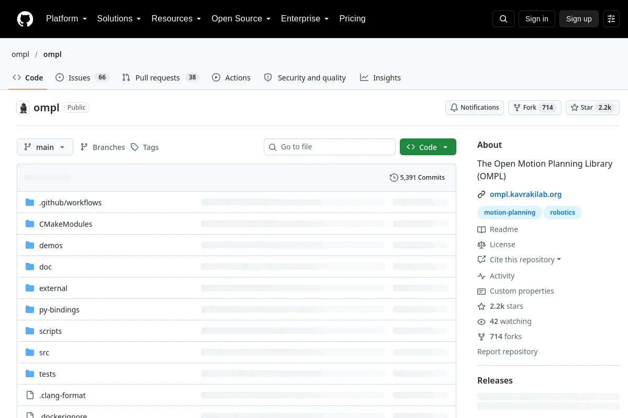
Task: Open the ompl.kavrakilab.org website link
Action: (525, 194)
